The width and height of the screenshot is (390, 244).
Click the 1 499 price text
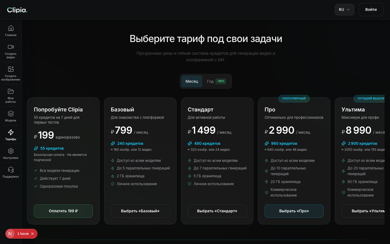(204, 130)
